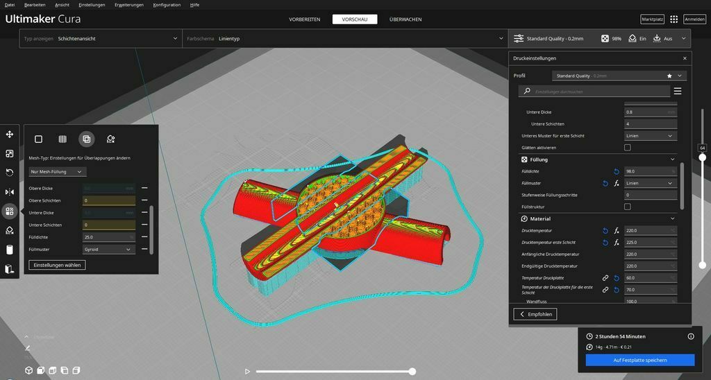Select the Scale tool icon

pyautogui.click(x=9, y=153)
